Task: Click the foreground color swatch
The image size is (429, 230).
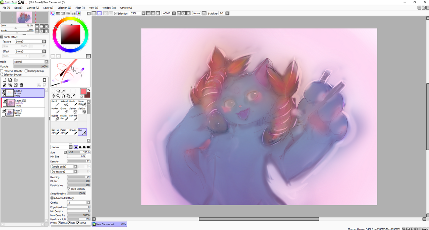Action: (83, 91)
